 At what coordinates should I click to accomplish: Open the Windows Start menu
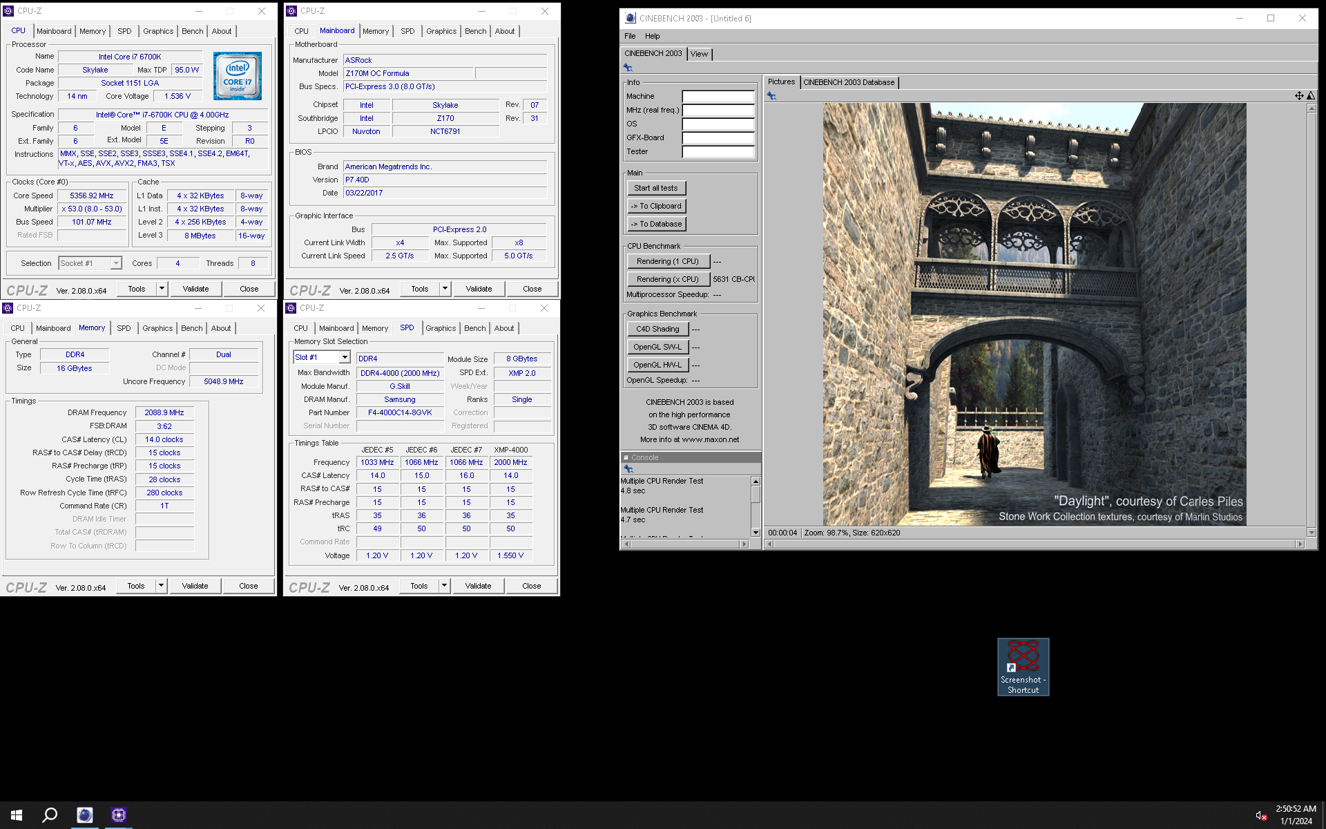(17, 815)
